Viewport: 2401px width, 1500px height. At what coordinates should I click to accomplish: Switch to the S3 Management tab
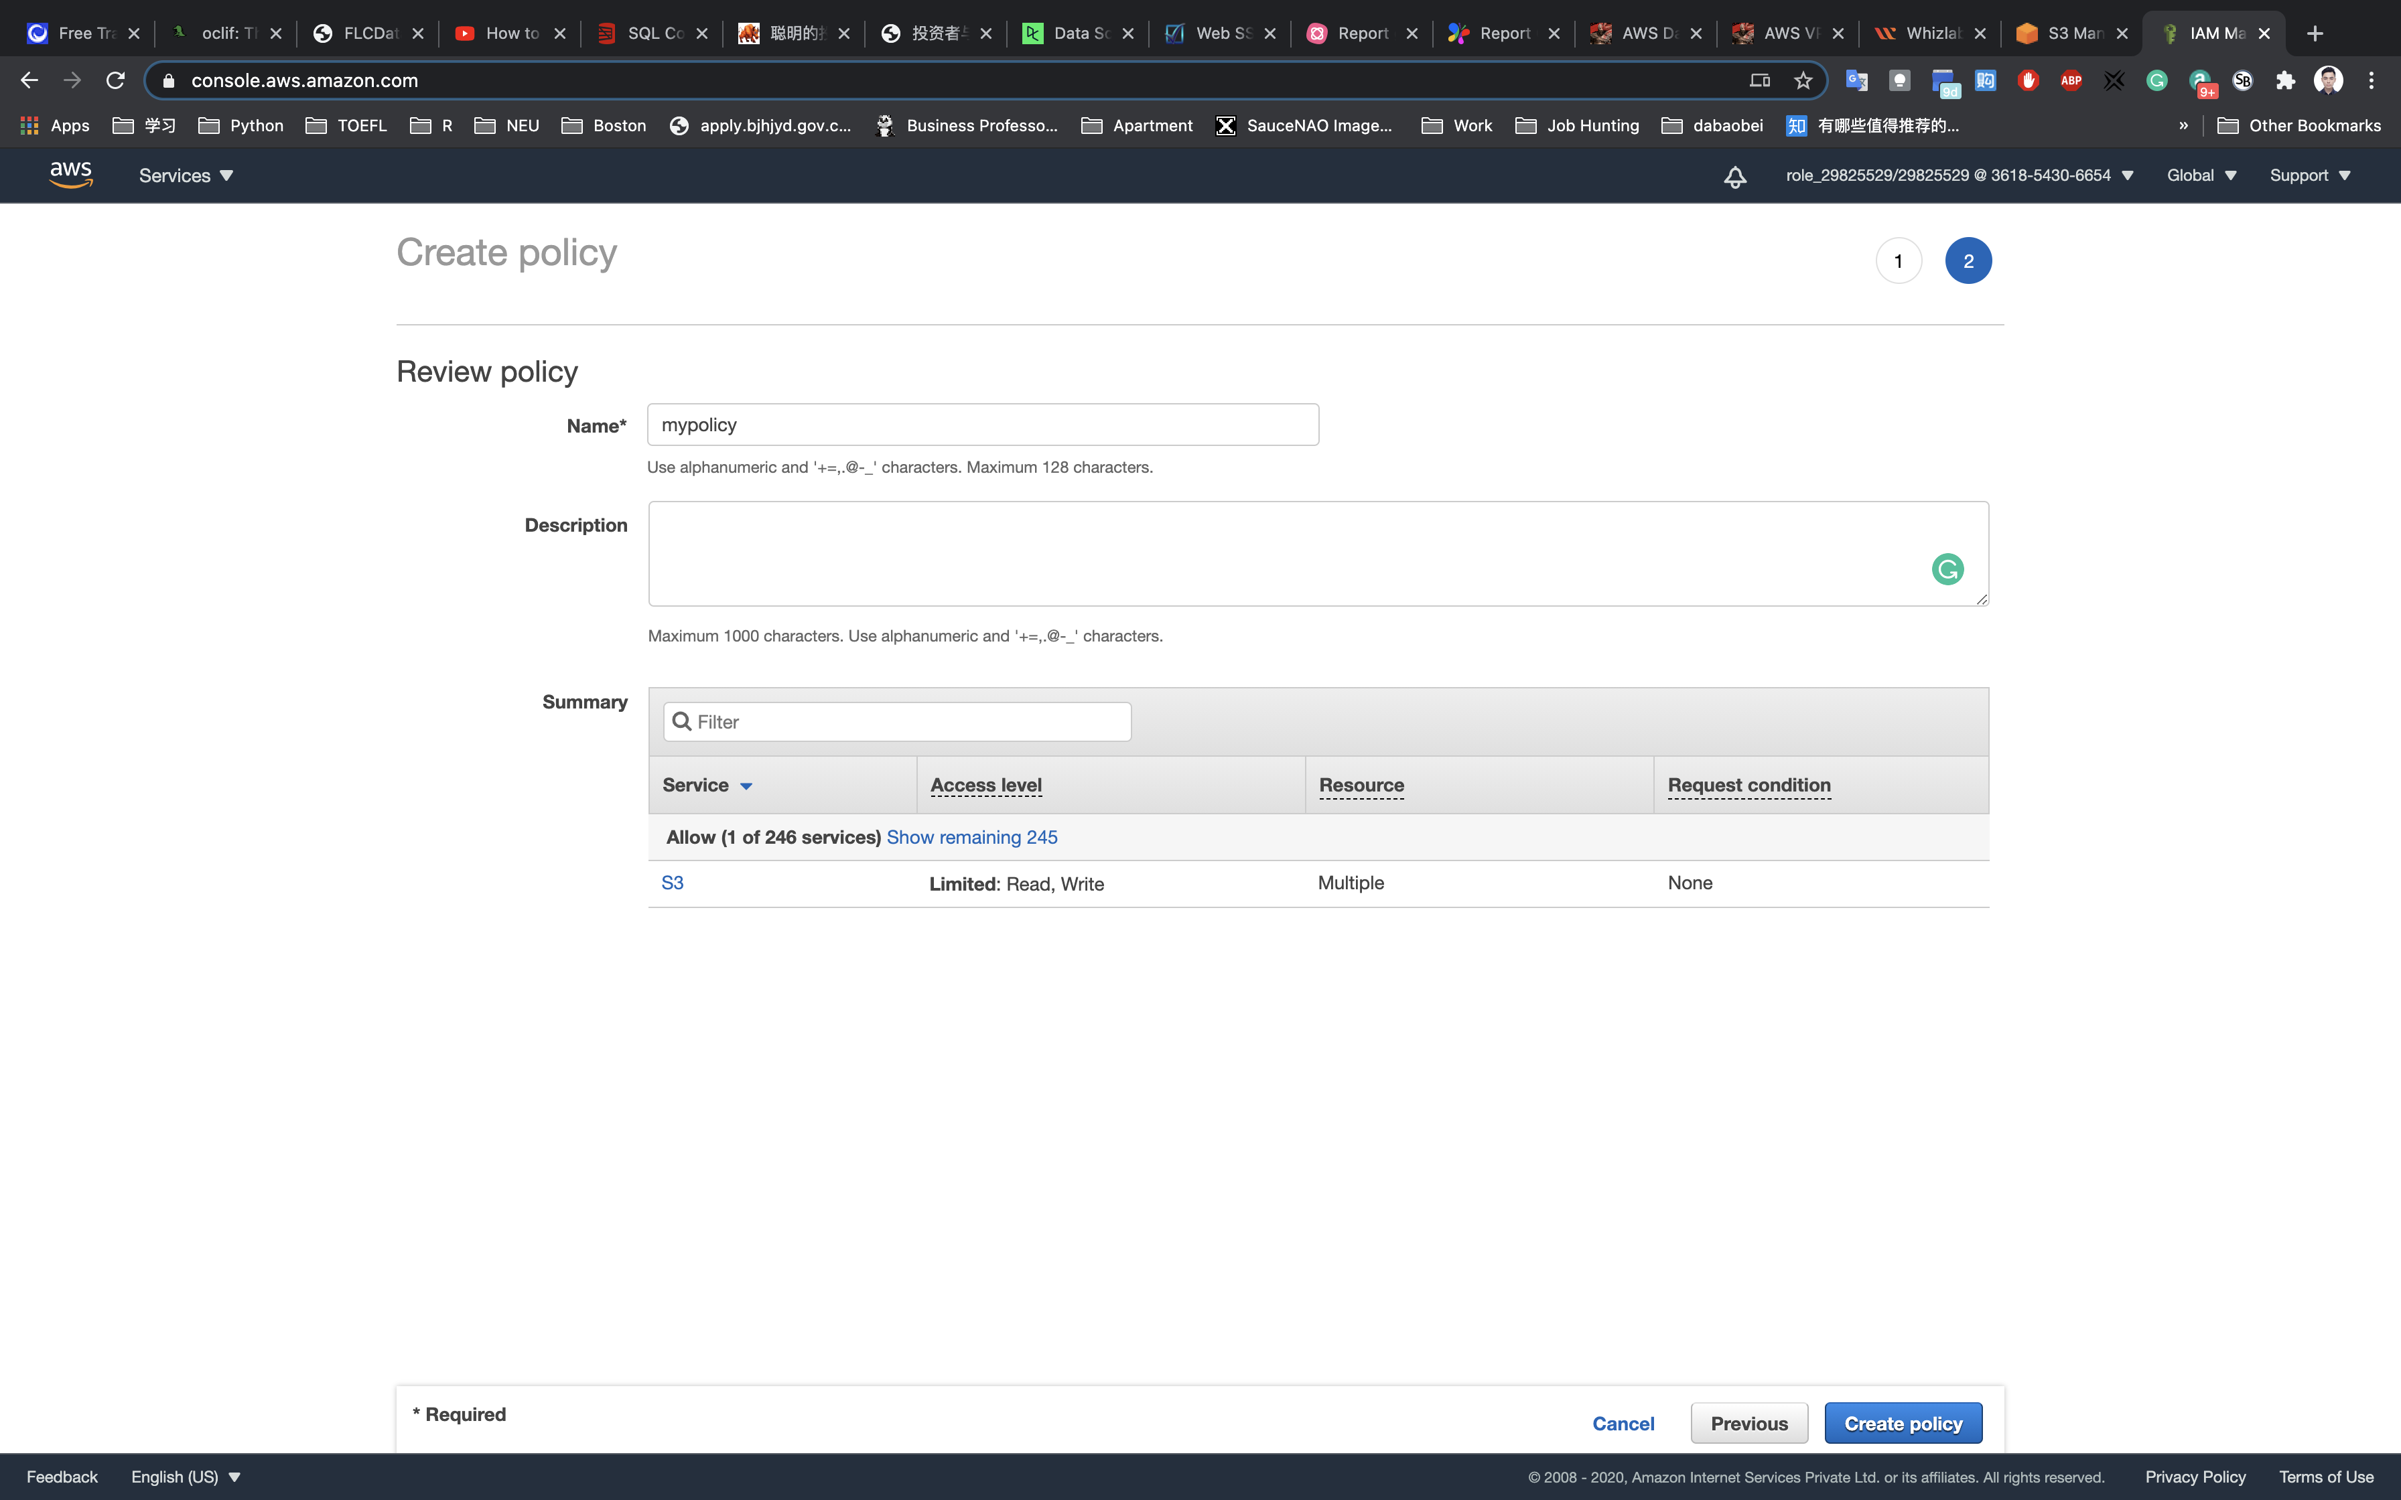tap(2071, 33)
